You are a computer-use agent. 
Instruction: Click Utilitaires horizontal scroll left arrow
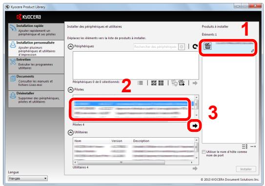point(75,163)
